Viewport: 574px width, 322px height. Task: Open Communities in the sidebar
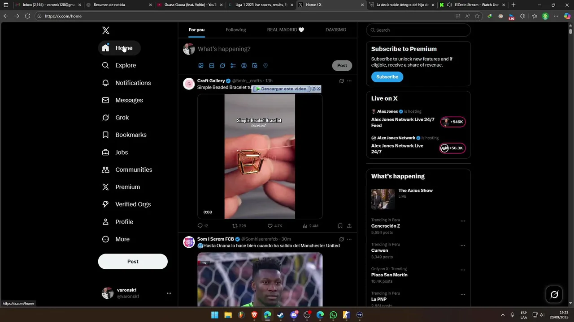(127, 169)
